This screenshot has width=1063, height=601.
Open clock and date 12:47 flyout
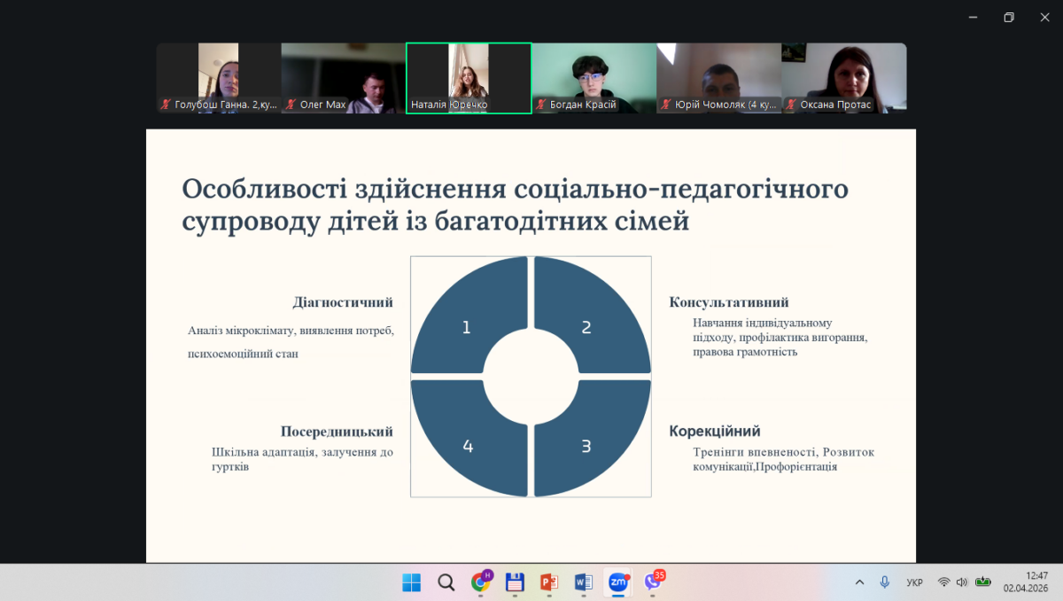tap(1025, 581)
